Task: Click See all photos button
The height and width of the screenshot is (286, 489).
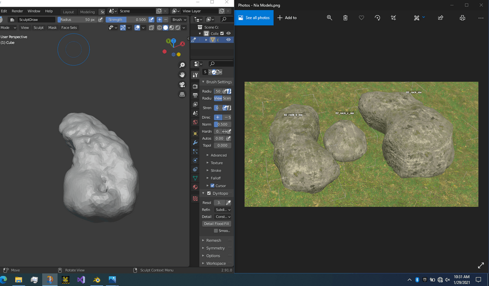Action: click(x=254, y=18)
